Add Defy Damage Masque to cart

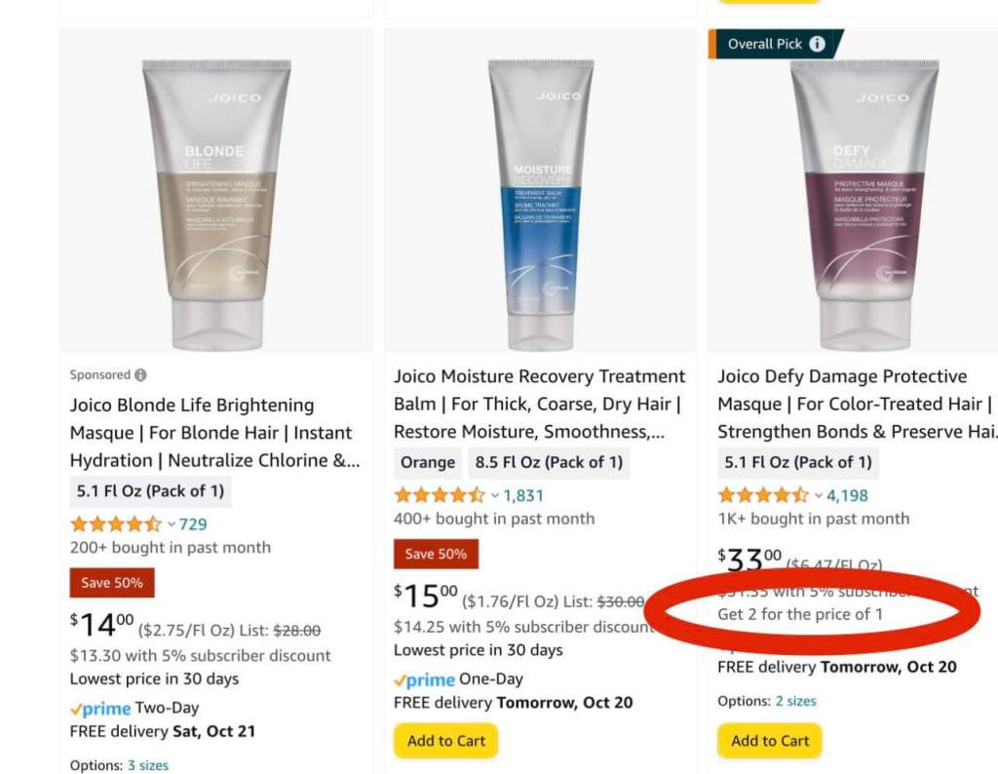click(x=770, y=741)
